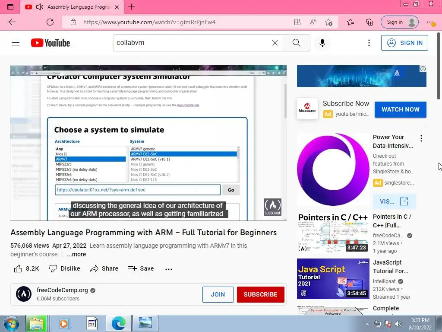
Task: Click the red SUBSCRIBE button
Action: coord(260,294)
